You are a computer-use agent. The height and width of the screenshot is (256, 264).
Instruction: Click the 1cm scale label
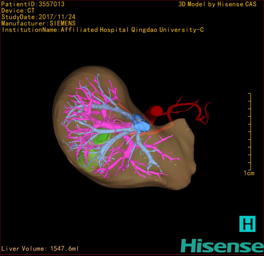pyautogui.click(x=249, y=173)
